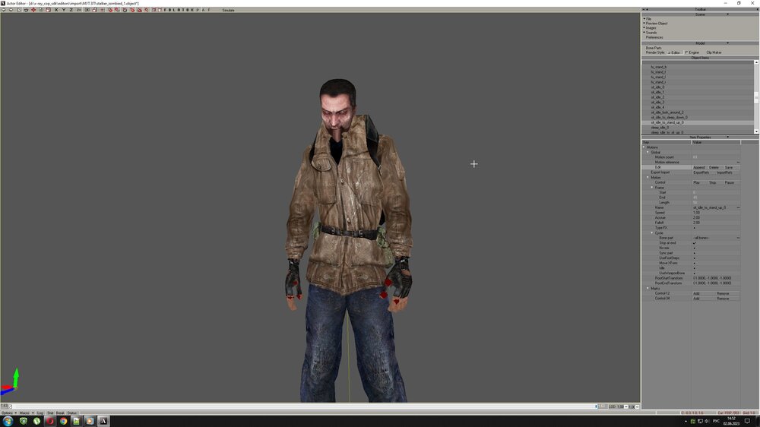
Task: Click the Actor Editor taskbar icon
Action: click(x=103, y=421)
